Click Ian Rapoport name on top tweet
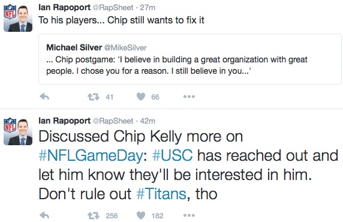Image resolution: width=343 pixels, height=222 pixels. pyautogui.click(x=65, y=7)
